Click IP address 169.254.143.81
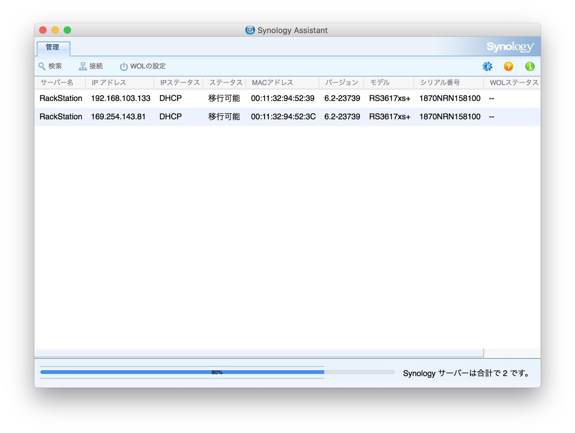This screenshot has width=575, height=433. click(x=118, y=117)
